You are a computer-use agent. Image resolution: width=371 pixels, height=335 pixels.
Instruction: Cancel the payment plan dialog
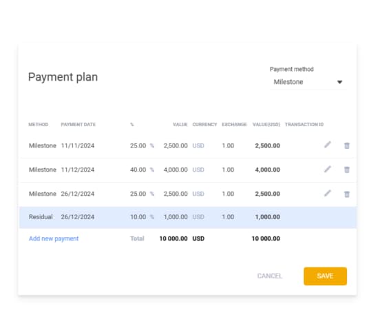point(270,276)
